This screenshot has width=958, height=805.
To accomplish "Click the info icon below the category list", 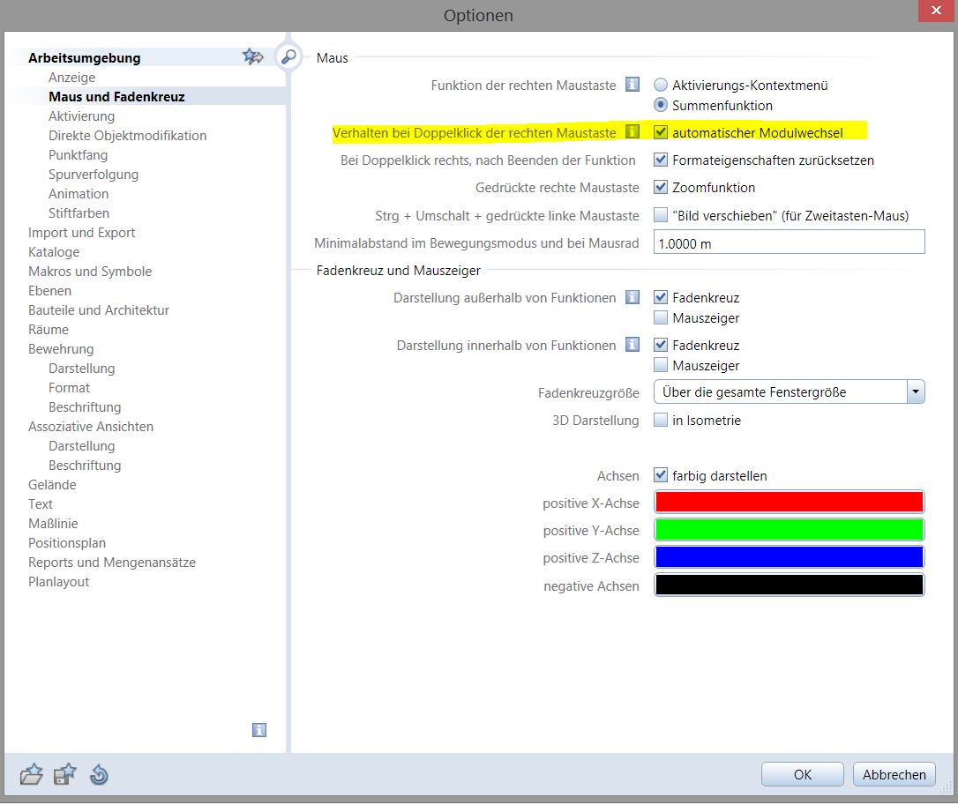I will [258, 730].
